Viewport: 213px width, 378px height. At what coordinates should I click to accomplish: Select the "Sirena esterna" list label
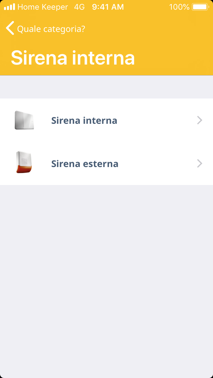pos(85,164)
